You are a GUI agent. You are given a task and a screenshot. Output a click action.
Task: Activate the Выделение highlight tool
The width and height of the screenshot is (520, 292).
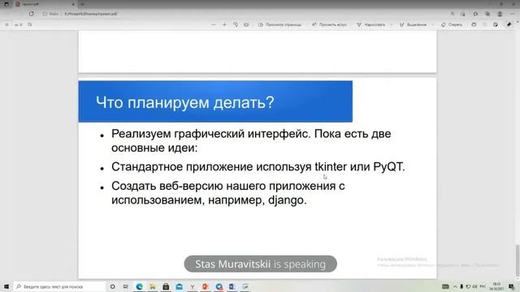click(413, 24)
